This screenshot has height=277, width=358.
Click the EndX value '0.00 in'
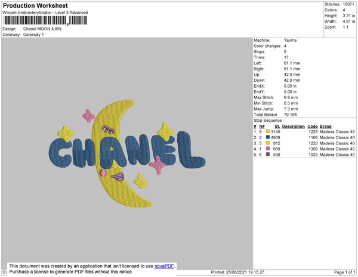[x=290, y=86]
